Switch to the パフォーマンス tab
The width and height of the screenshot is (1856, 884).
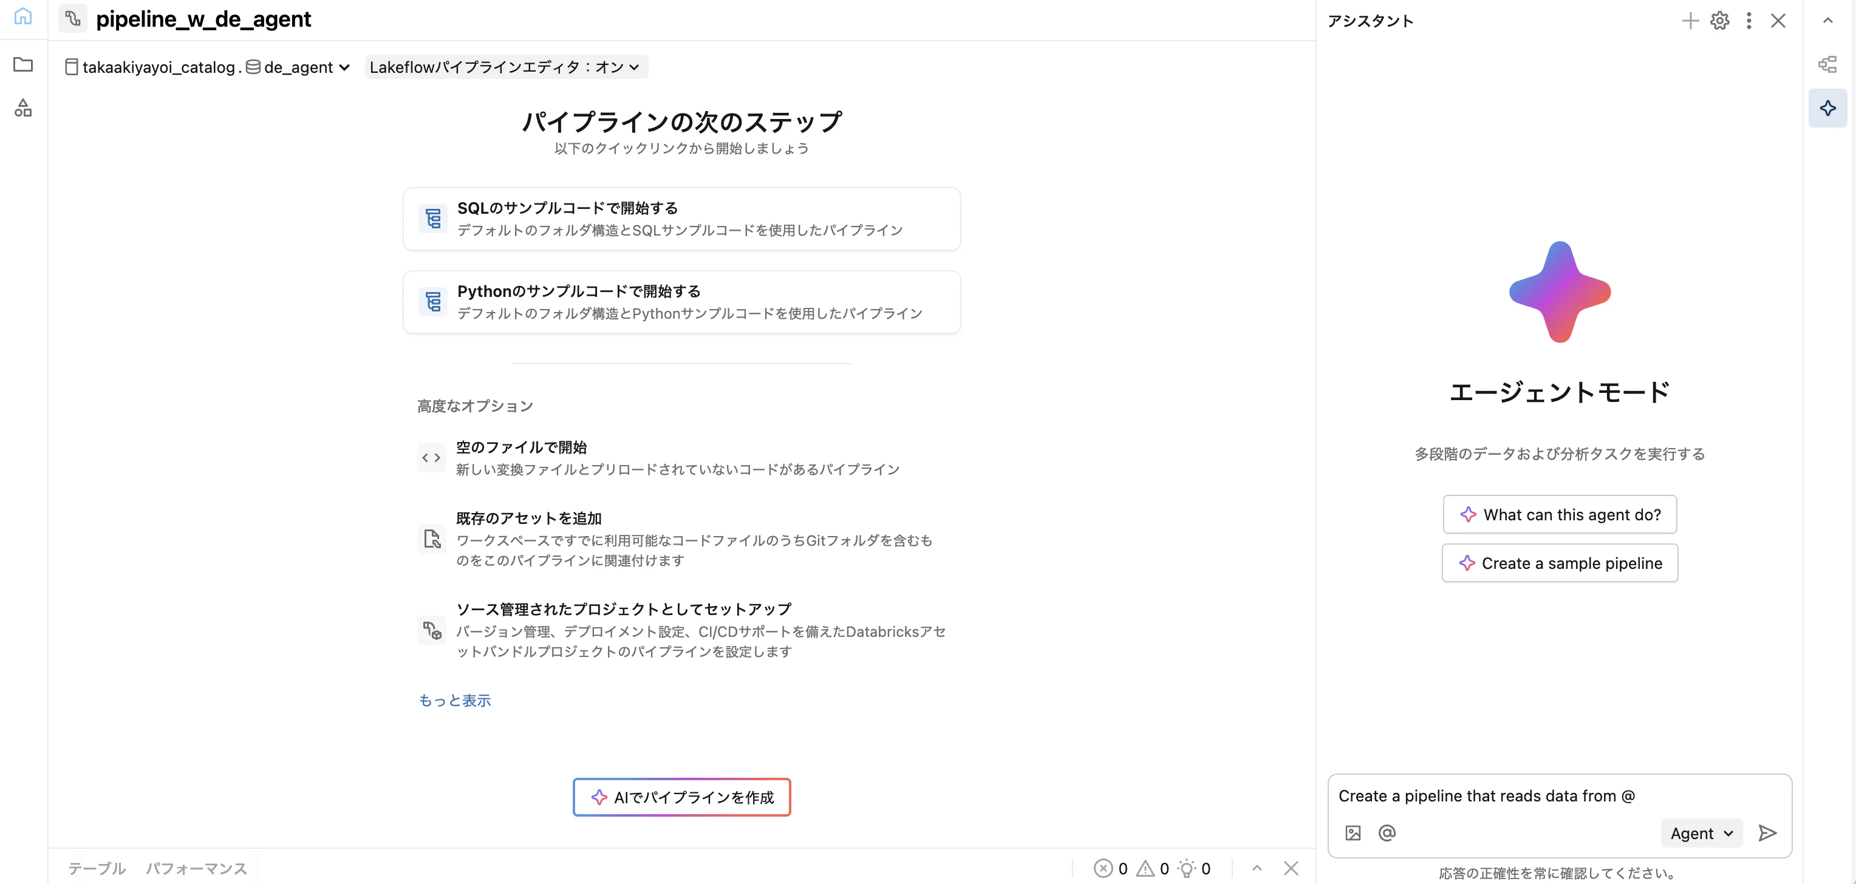point(195,868)
